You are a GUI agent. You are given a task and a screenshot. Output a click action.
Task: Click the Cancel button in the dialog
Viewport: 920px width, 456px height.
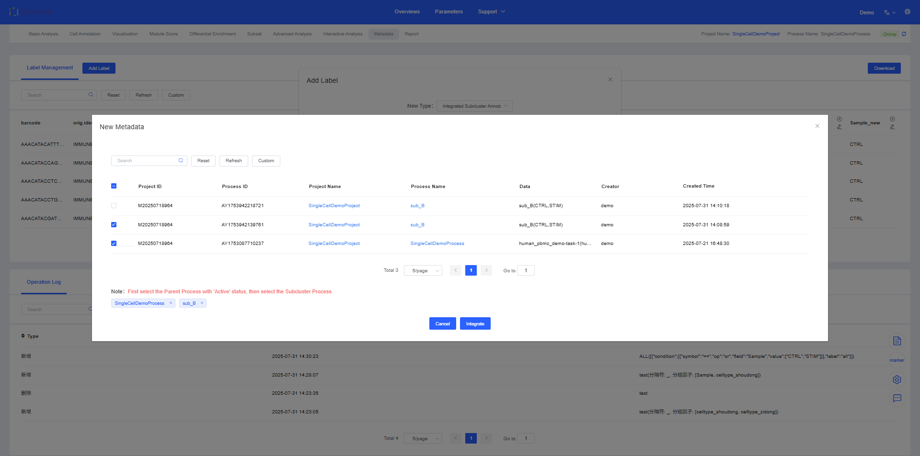442,324
